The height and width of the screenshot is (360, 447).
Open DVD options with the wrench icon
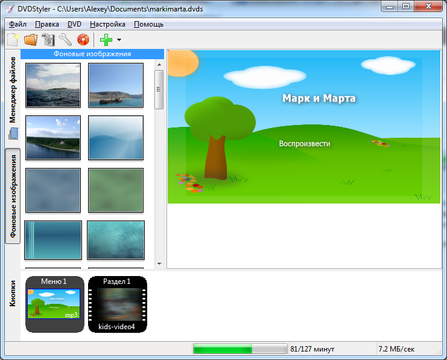66,40
